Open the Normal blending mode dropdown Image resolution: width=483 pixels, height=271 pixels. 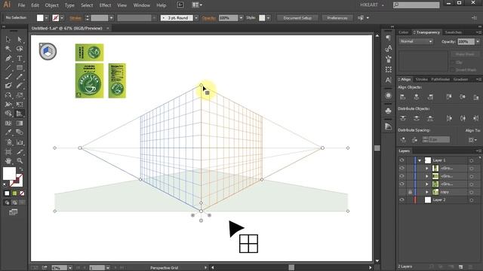pyautogui.click(x=416, y=41)
